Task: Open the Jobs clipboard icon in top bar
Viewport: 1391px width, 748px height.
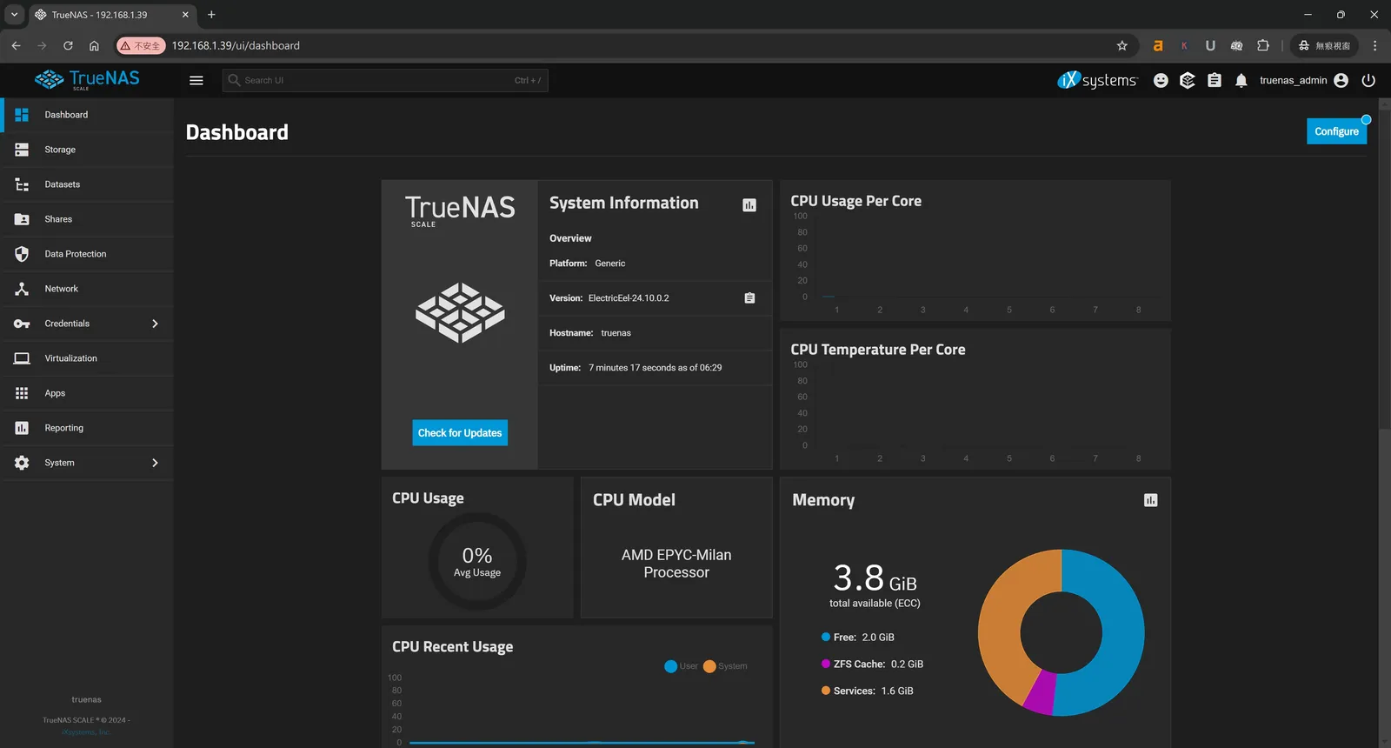Action: pyautogui.click(x=1215, y=80)
